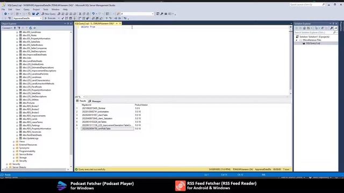
Task: Click the Undo icon in toolbar
Action: coord(93,14)
